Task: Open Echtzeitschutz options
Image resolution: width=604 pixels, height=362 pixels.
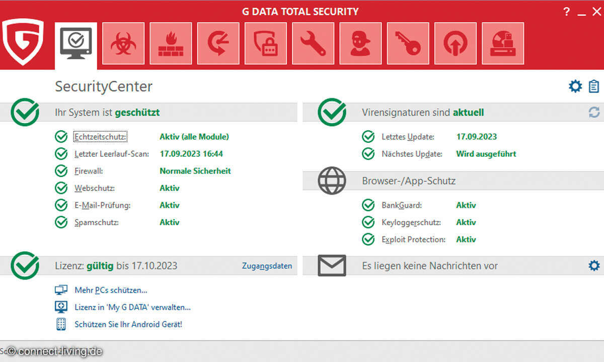Action: pos(101,137)
